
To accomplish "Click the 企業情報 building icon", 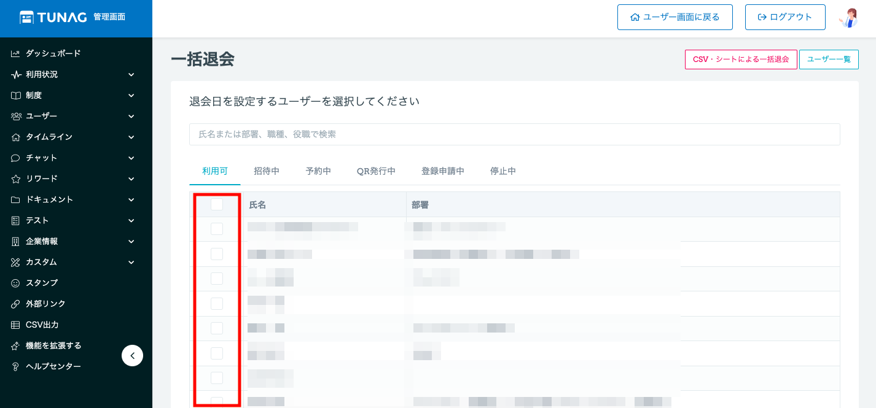I will [16, 241].
